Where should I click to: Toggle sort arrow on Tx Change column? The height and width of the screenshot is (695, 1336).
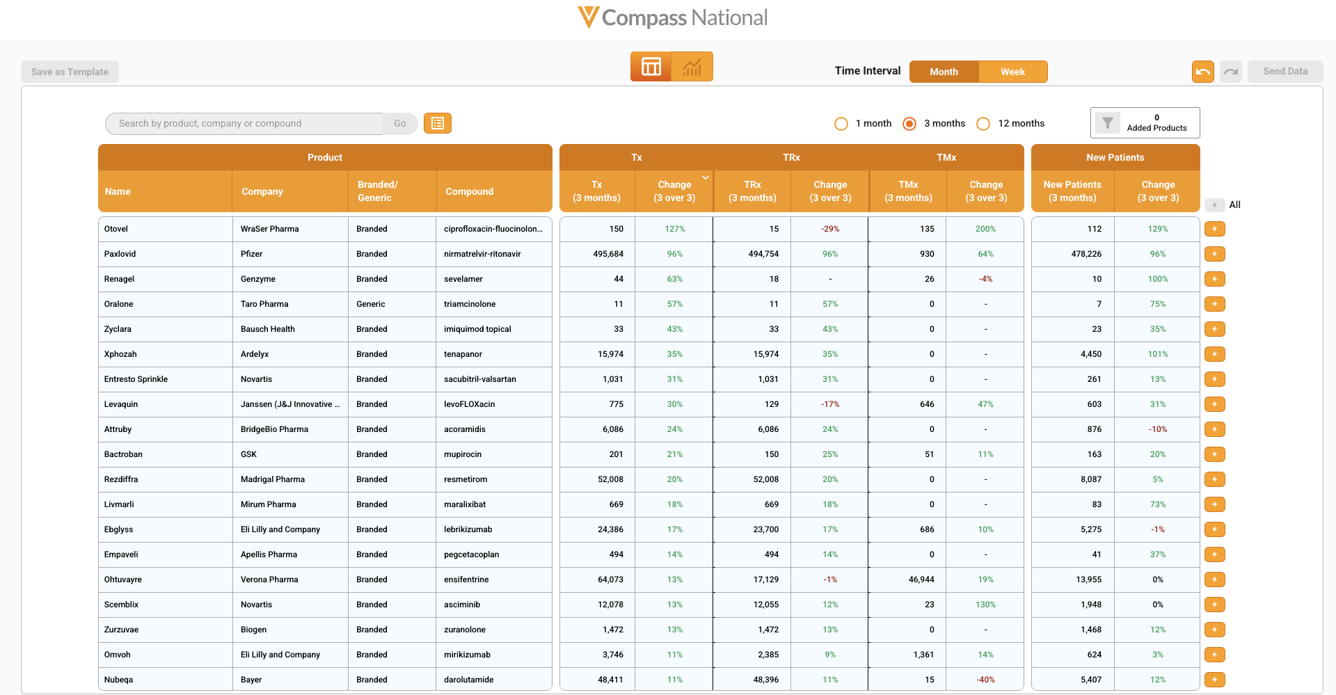click(706, 177)
